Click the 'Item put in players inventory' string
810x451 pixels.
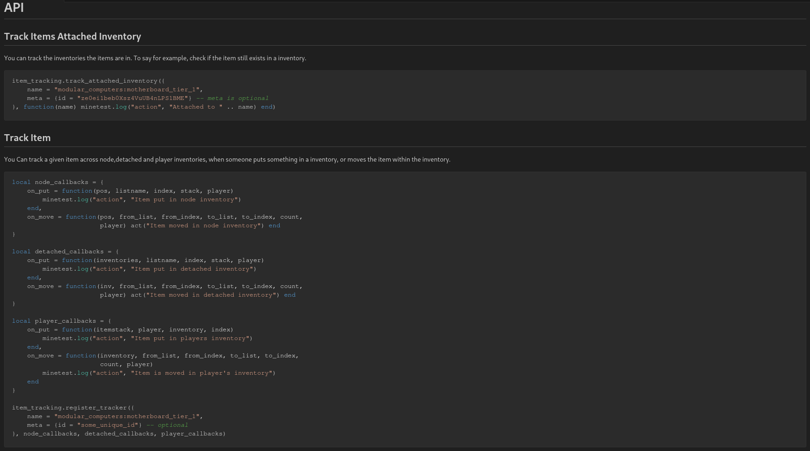pyautogui.click(x=190, y=338)
